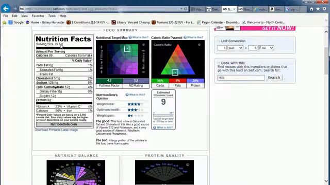This screenshot has height=185, width=330.
Task: Click the Unit Conversion quantity field
Action: [222, 48]
